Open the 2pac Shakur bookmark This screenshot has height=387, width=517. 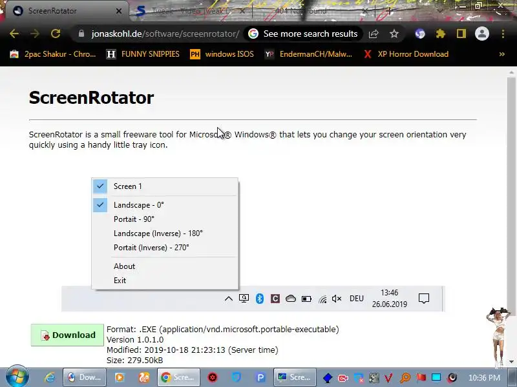tap(53, 54)
